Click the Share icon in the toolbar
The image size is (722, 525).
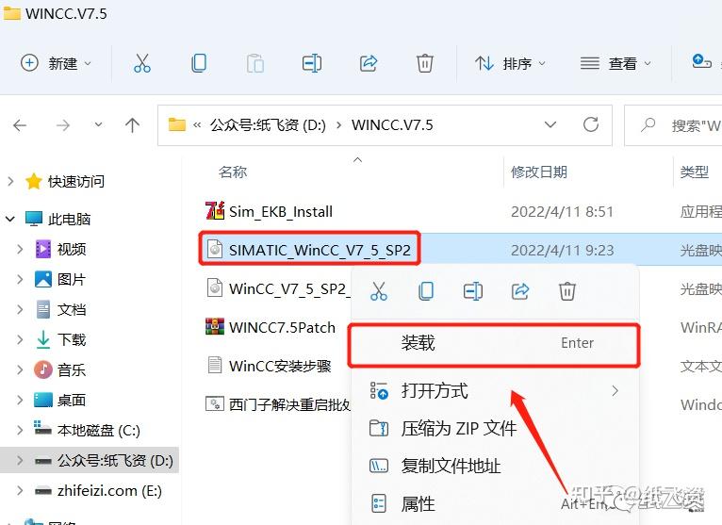369,63
